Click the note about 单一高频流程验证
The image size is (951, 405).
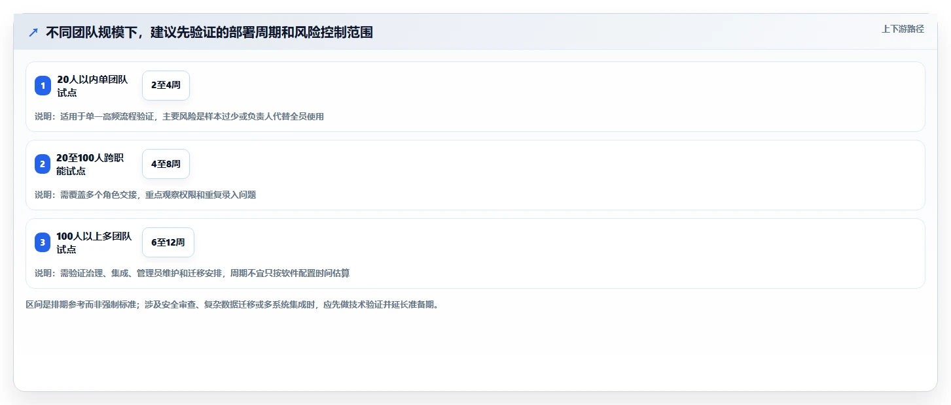pos(179,116)
